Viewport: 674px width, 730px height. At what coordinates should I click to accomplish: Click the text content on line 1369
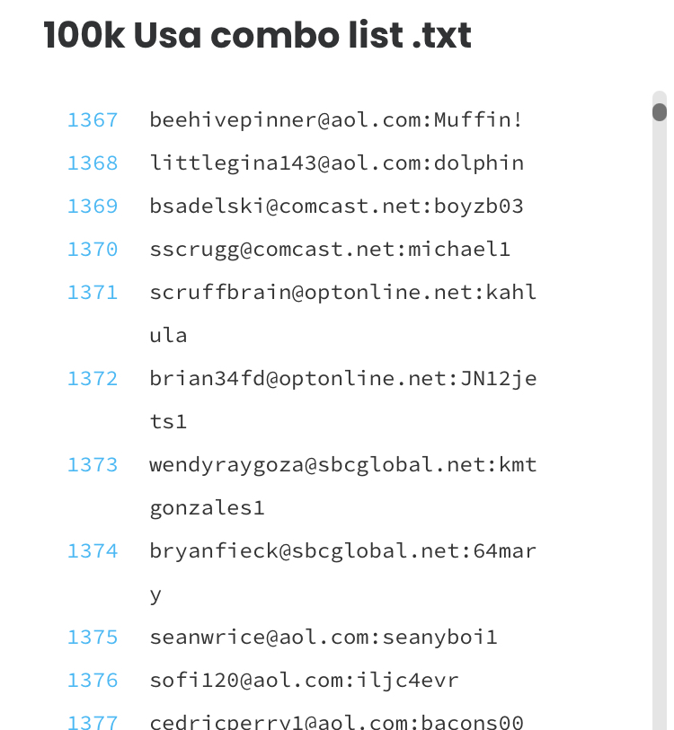click(x=336, y=207)
